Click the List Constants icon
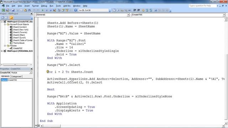Viewport: 228px width, 128px height. click(x=118, y=10)
